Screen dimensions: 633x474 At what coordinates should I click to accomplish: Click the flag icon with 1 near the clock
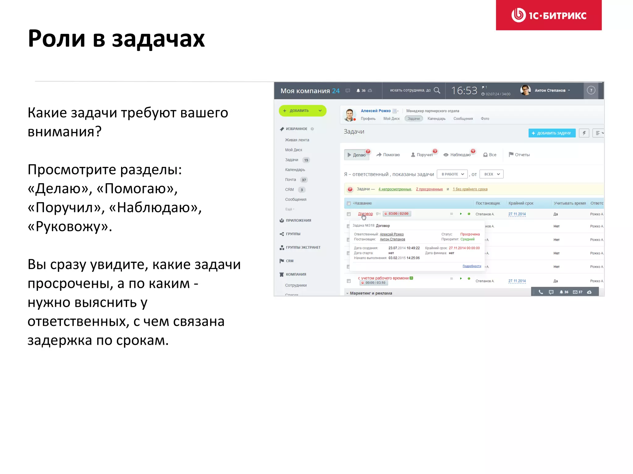coord(484,87)
